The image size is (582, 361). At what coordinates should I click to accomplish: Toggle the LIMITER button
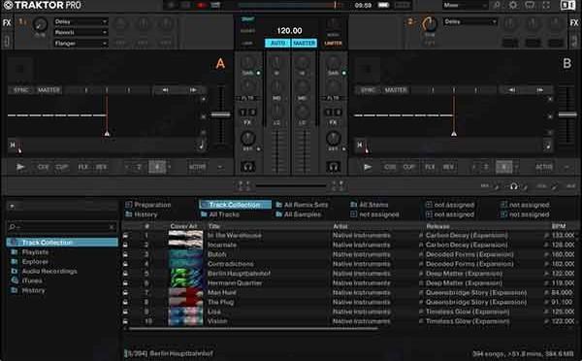point(333,44)
